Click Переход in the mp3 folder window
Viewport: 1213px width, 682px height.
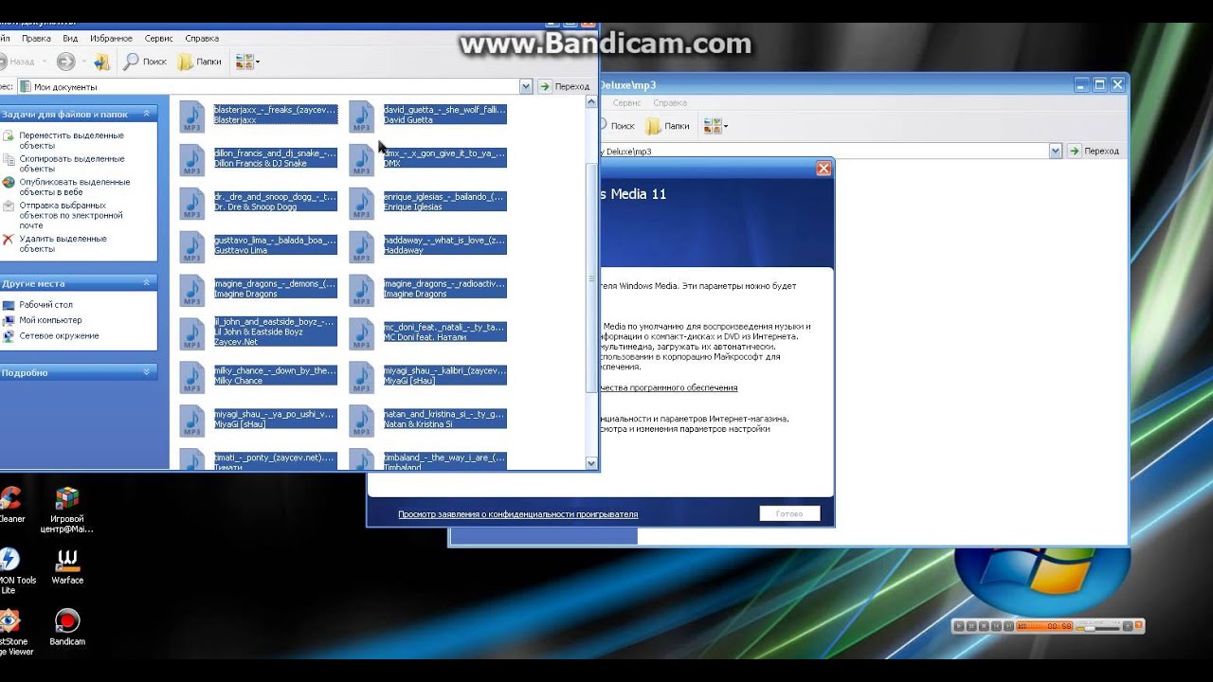[1094, 151]
